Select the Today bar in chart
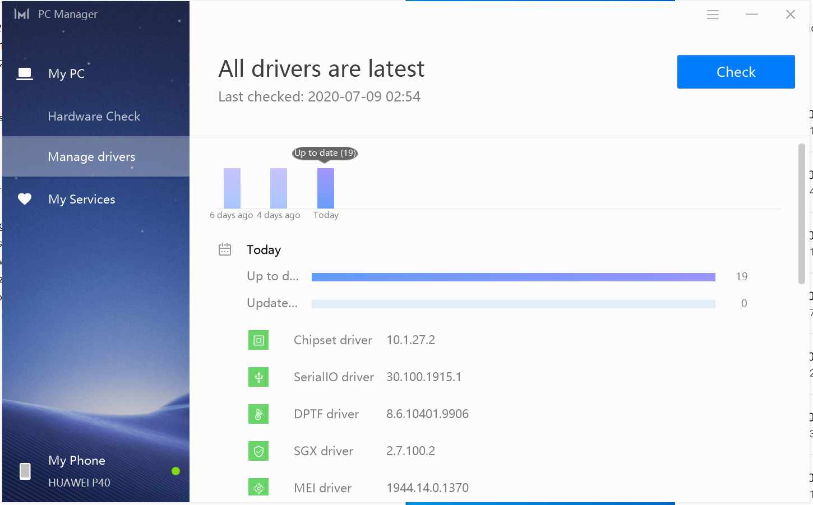Image resolution: width=813 pixels, height=505 pixels. (x=326, y=188)
